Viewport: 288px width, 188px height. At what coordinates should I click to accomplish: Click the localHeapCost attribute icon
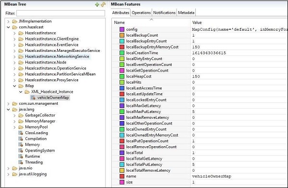click(122, 76)
